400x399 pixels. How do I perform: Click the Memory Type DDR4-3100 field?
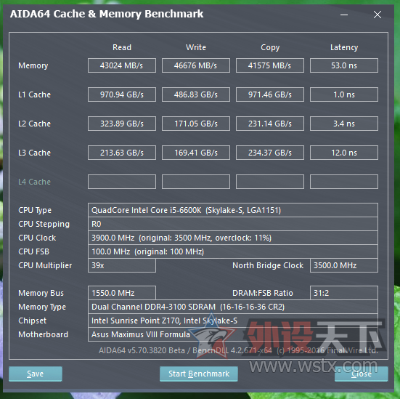pyautogui.click(x=233, y=307)
